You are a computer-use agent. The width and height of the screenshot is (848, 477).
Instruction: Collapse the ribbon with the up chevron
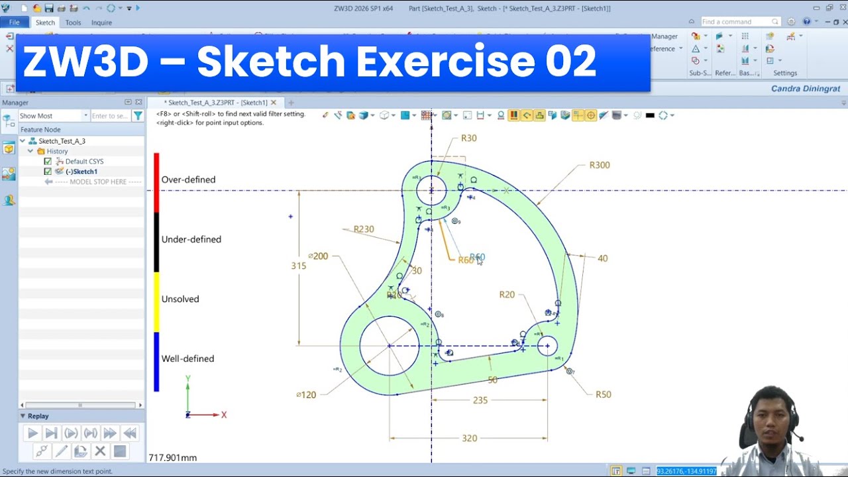click(x=692, y=21)
